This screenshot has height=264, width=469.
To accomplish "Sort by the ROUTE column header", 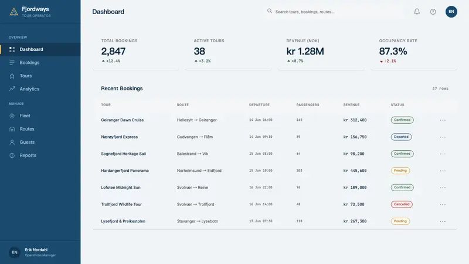I will (183, 105).
